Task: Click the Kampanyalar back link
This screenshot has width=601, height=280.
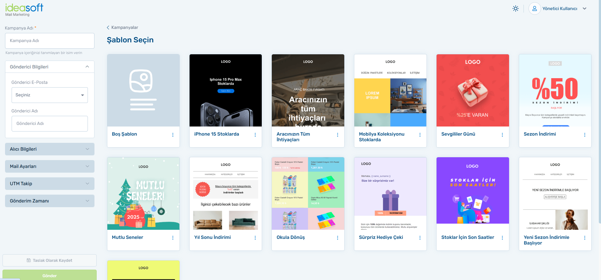Action: coord(125,28)
